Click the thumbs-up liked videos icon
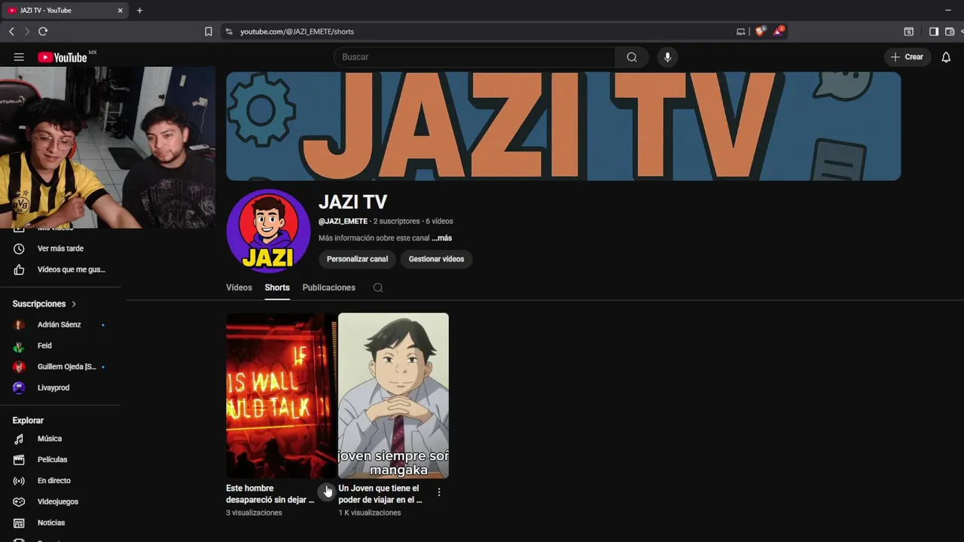This screenshot has width=964, height=542. pyautogui.click(x=20, y=269)
